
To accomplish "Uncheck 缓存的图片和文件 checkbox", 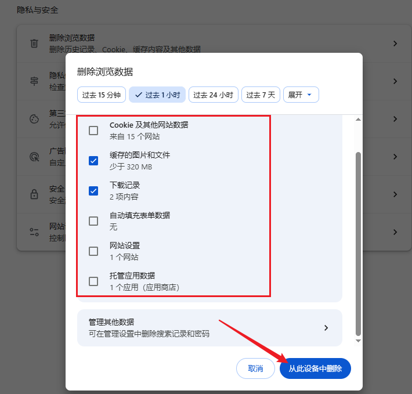I will pos(93,161).
